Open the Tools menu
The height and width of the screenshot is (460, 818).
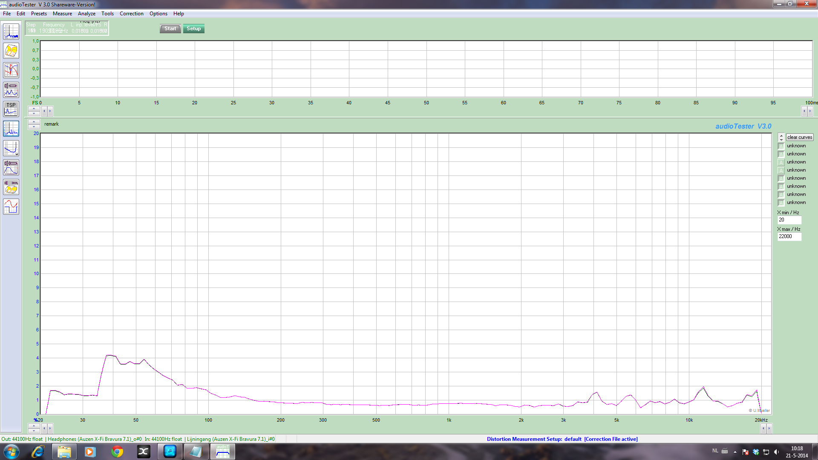point(107,14)
